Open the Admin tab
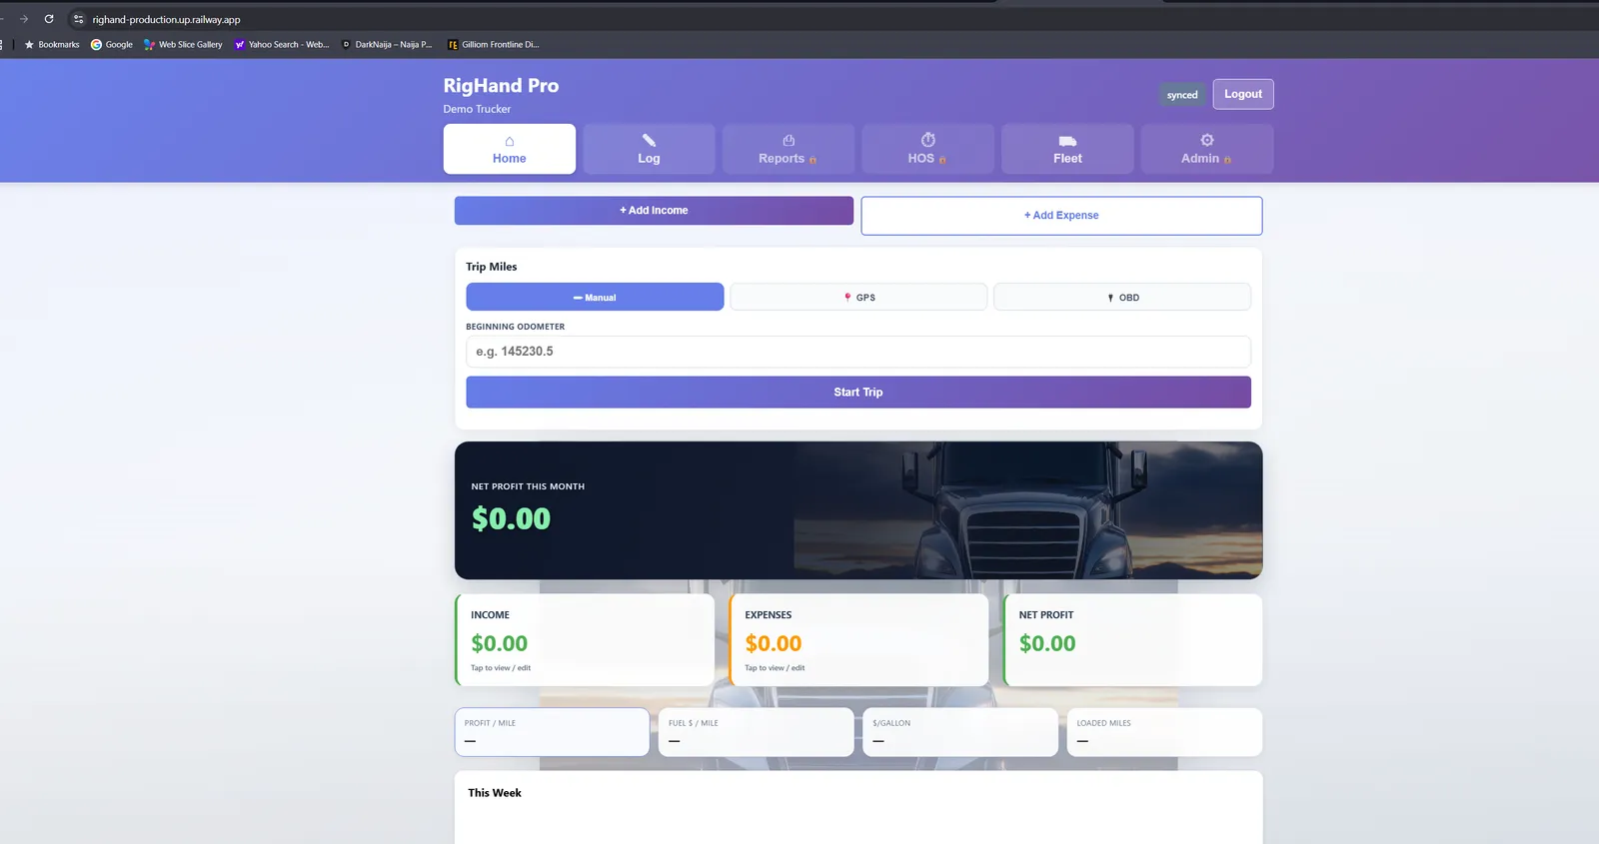This screenshot has width=1599, height=844. click(x=1206, y=149)
